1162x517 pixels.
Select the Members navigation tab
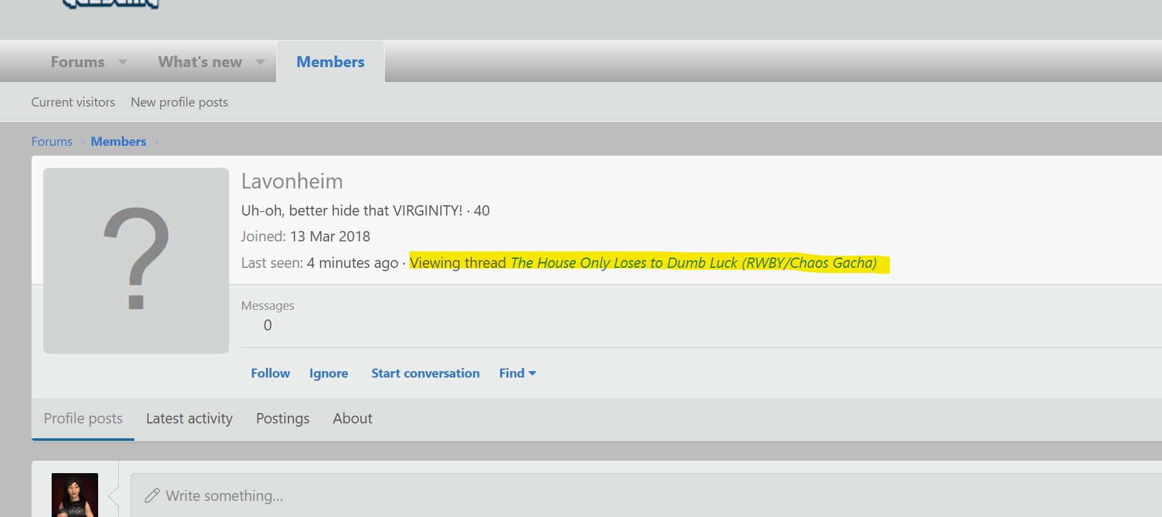331,62
